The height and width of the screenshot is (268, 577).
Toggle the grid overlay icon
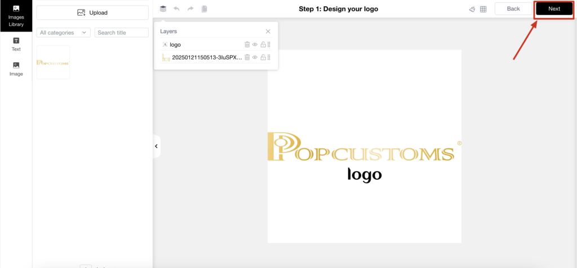pyautogui.click(x=483, y=9)
